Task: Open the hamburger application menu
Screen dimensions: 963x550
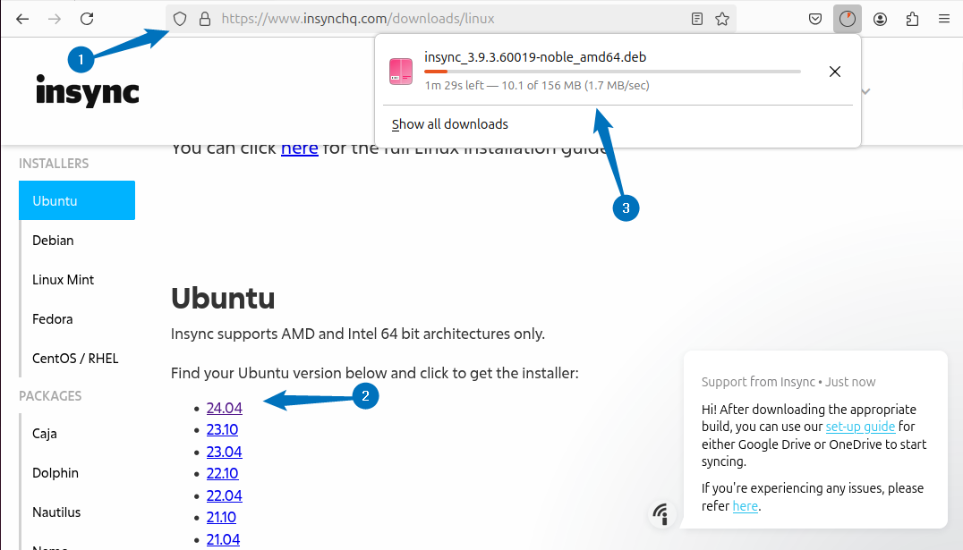Action: point(943,18)
